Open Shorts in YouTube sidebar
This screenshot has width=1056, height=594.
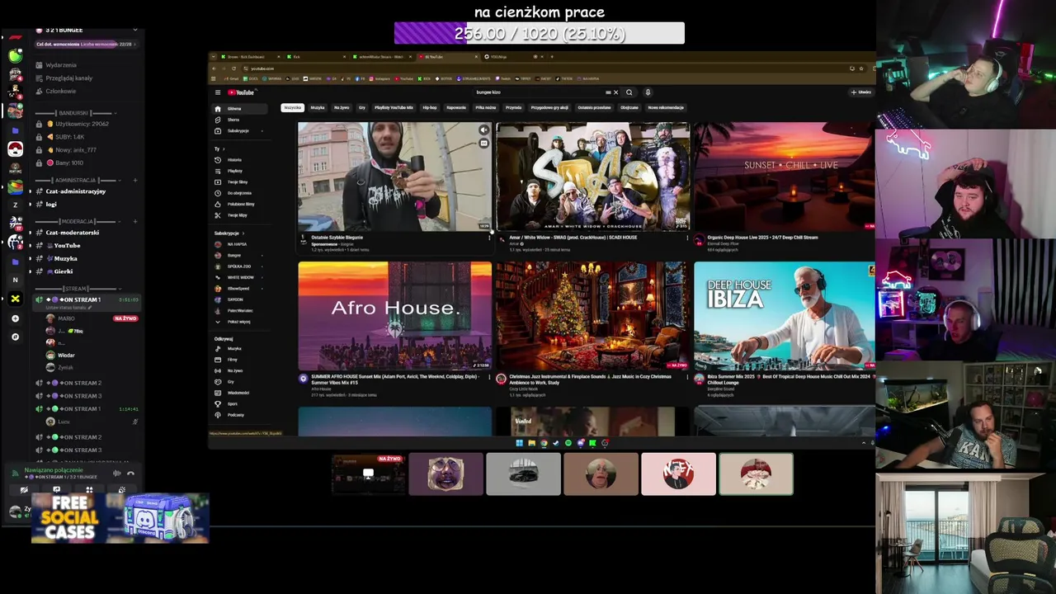[x=240, y=120]
